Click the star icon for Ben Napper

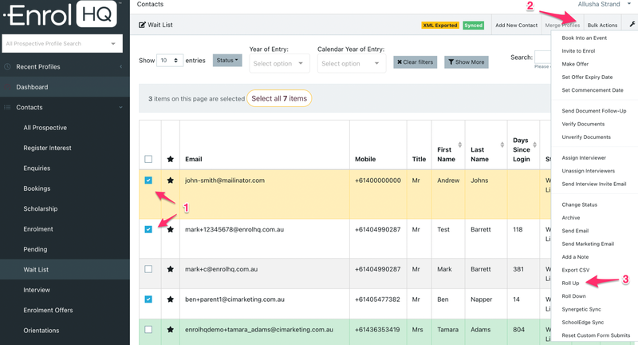(x=171, y=300)
